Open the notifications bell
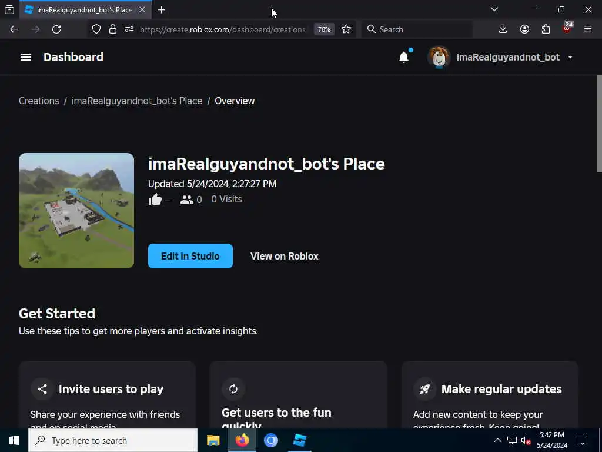The height and width of the screenshot is (452, 602). point(404,57)
